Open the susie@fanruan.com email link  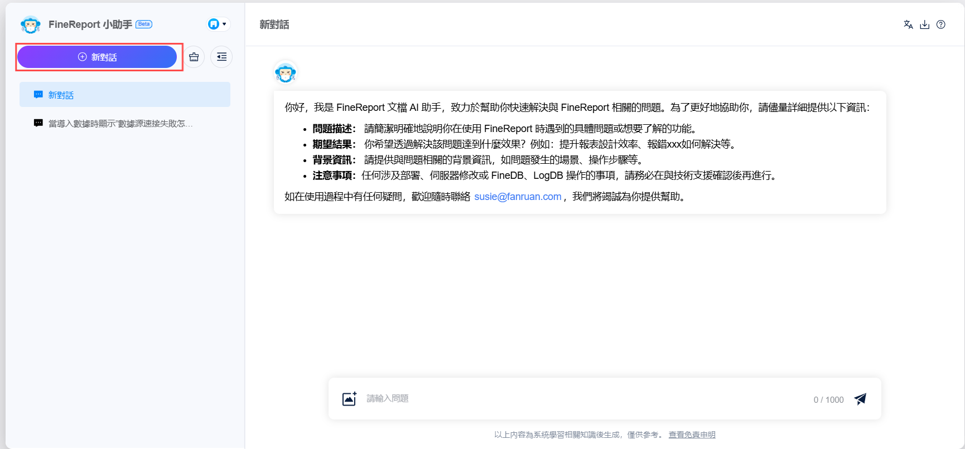[x=518, y=197]
